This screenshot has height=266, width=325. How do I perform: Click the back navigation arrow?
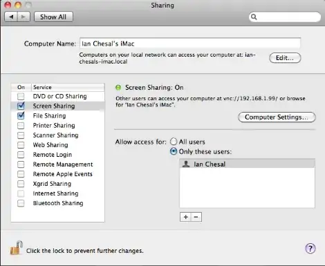click(x=11, y=17)
